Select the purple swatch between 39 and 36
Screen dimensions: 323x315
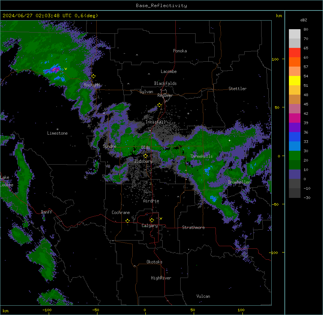coord(295,128)
